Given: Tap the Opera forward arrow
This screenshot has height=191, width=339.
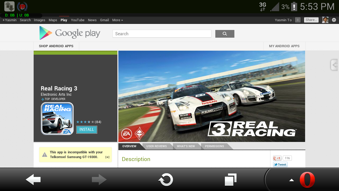Looking at the screenshot, I should [x=99, y=180].
